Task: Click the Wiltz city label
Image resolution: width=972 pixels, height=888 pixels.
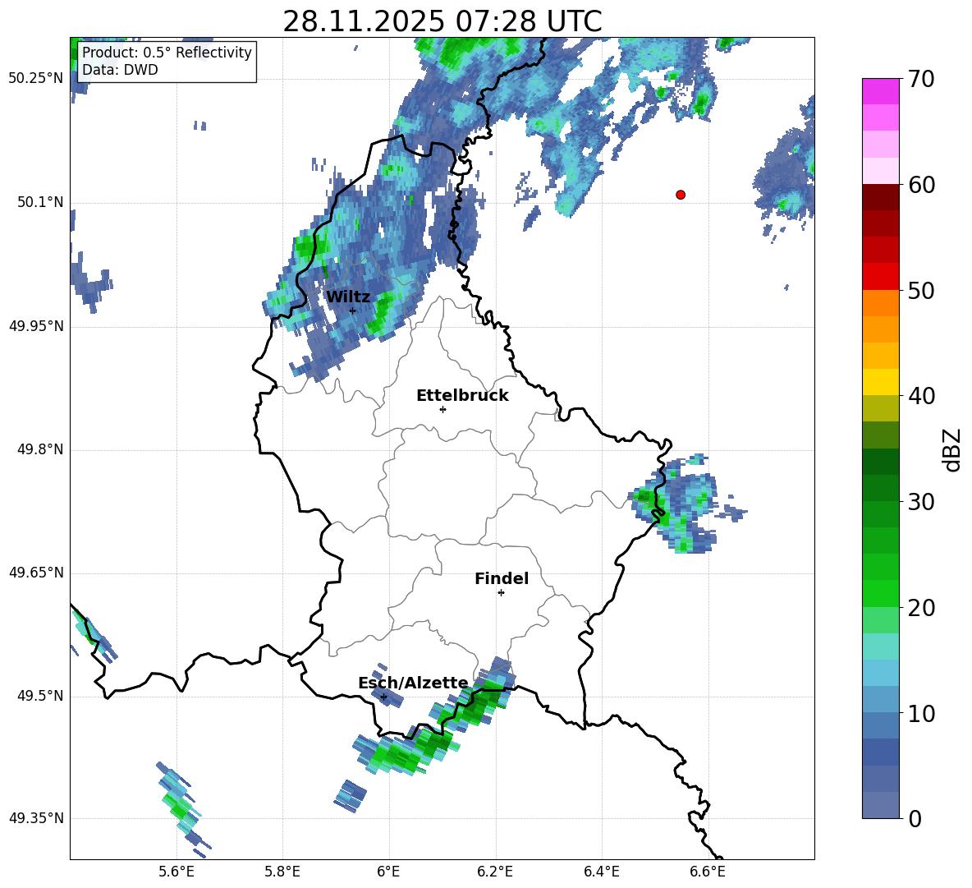Action: (x=348, y=297)
